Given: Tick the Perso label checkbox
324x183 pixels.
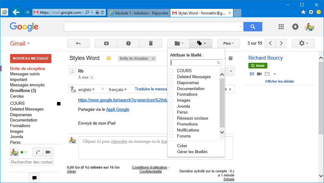Looking at the screenshot, I should (x=171, y=112).
